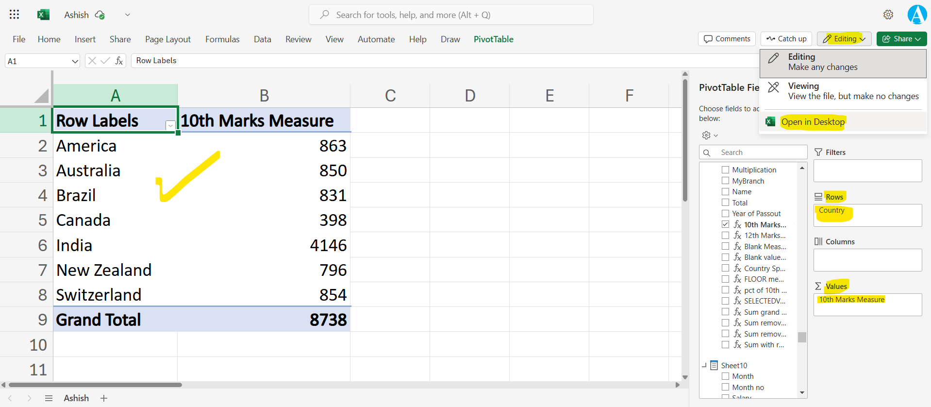
Task: Uncheck the 10th Marks measure field
Action: [x=725, y=224]
